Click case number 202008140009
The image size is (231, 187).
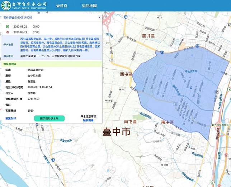coord(23,17)
